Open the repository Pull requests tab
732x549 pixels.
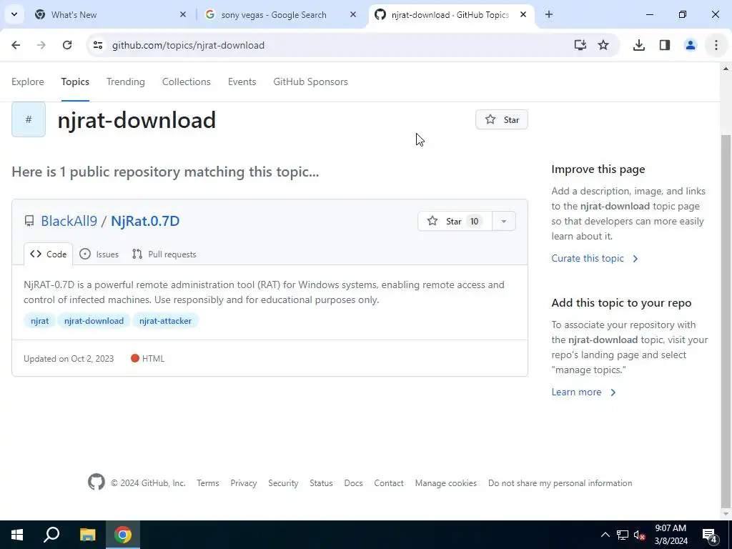point(164,254)
